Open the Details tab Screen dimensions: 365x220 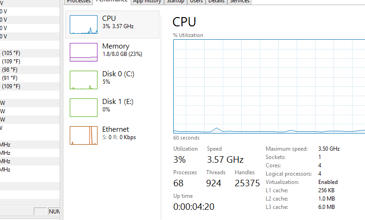216,1
